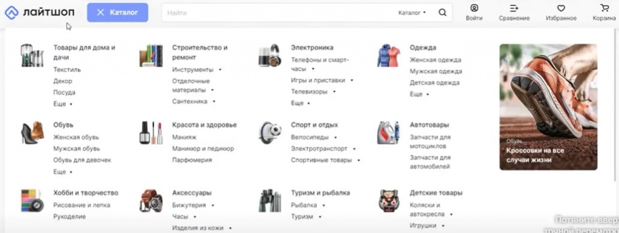619x233 pixels.
Task: Expand the Велосипеды subcategory
Action: [335, 137]
